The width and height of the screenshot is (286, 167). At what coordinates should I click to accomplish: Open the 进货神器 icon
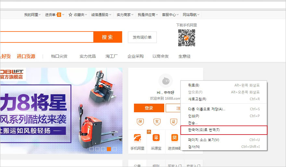175,137
